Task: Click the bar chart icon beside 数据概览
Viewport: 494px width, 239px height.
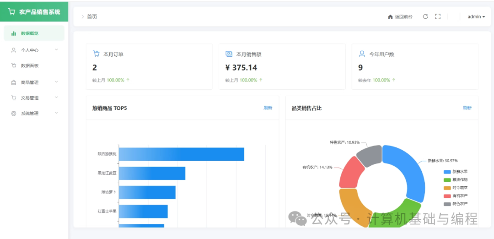Action: pos(14,33)
